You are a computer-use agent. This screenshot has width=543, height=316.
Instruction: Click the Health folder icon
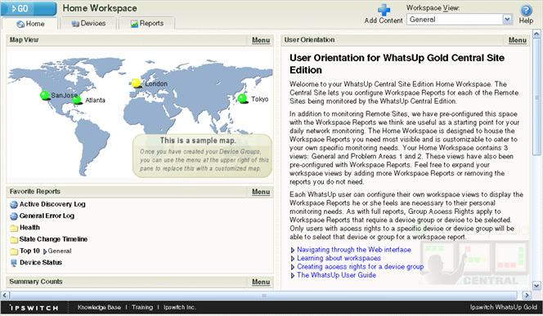(14, 228)
